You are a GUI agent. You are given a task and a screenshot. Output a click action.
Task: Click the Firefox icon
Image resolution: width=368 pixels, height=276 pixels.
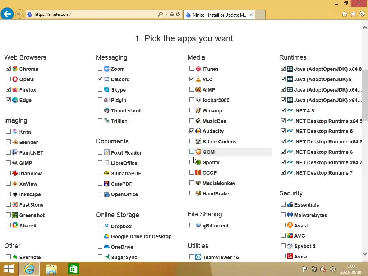click(15, 89)
